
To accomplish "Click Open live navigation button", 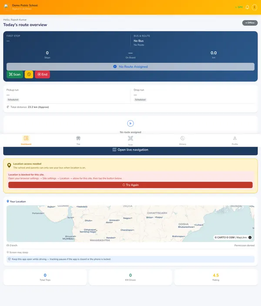I will click(x=130, y=150).
